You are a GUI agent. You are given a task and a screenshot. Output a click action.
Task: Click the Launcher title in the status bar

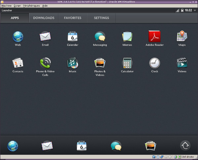tap(7, 11)
